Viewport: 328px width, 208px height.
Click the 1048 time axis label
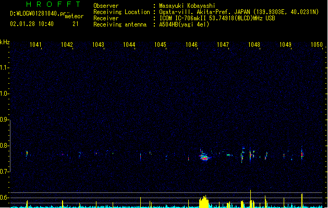pyautogui.click(x=254, y=45)
